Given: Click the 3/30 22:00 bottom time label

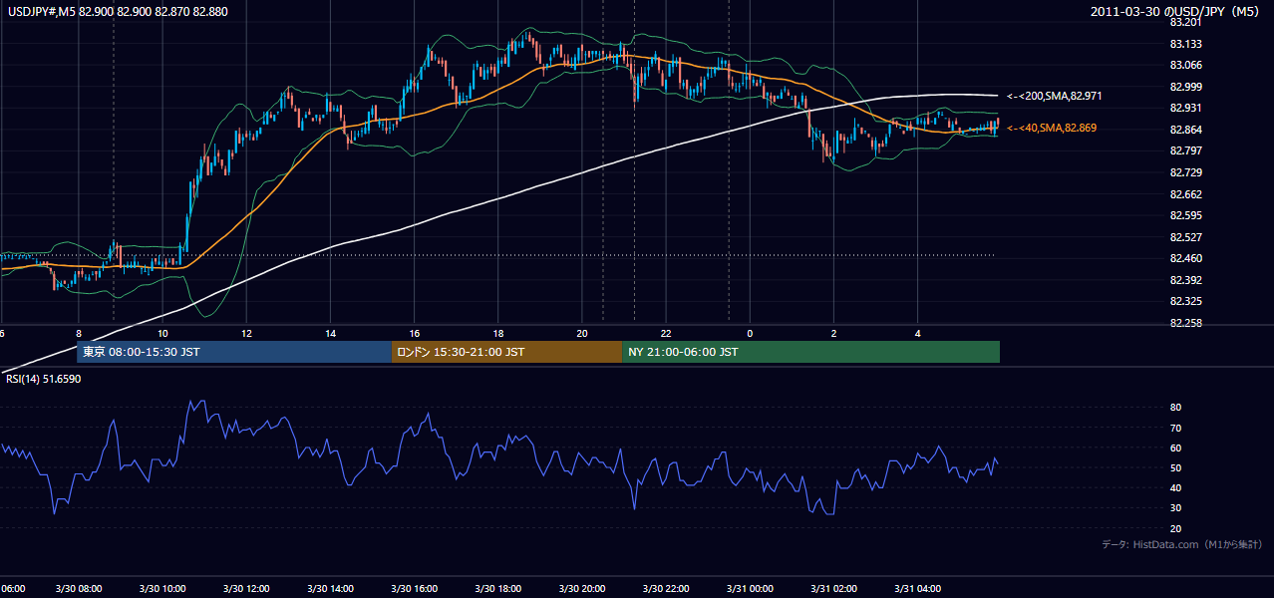Looking at the screenshot, I should 666,588.
